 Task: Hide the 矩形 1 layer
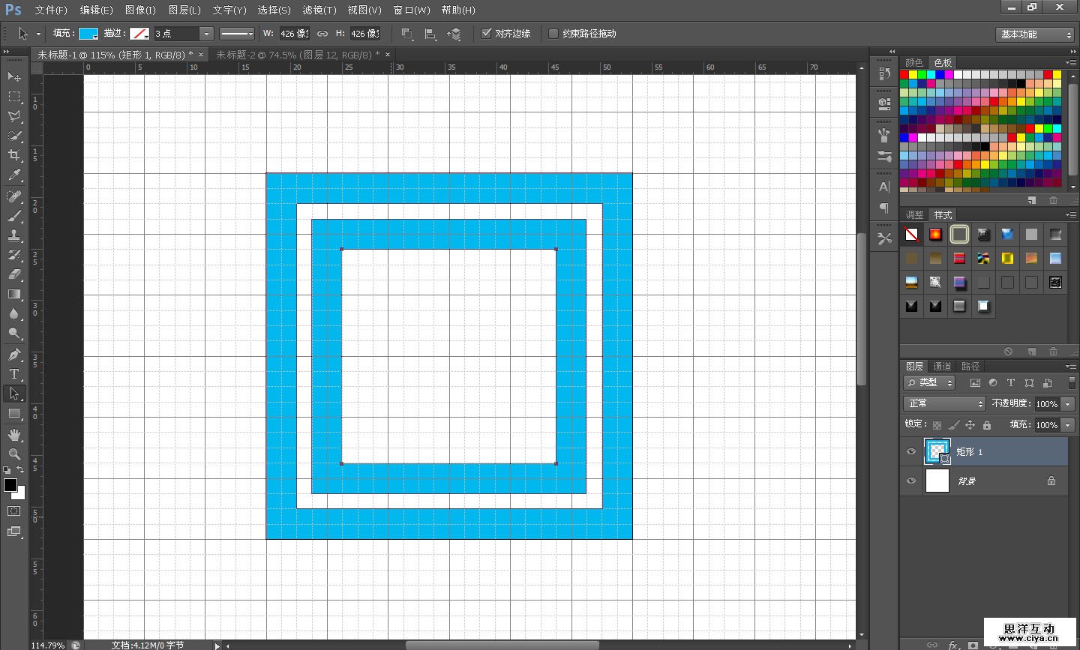click(x=911, y=451)
